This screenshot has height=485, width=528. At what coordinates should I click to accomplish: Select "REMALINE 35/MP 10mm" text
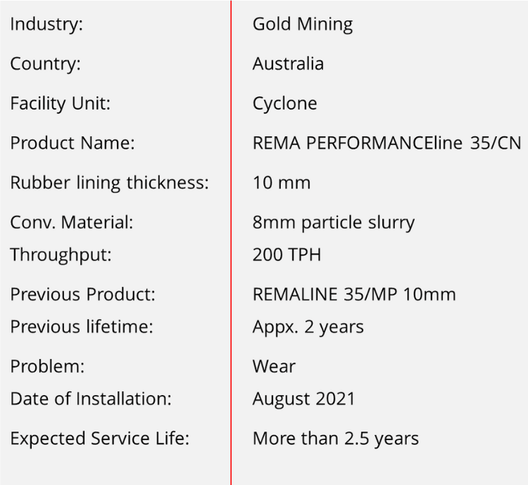354,294
